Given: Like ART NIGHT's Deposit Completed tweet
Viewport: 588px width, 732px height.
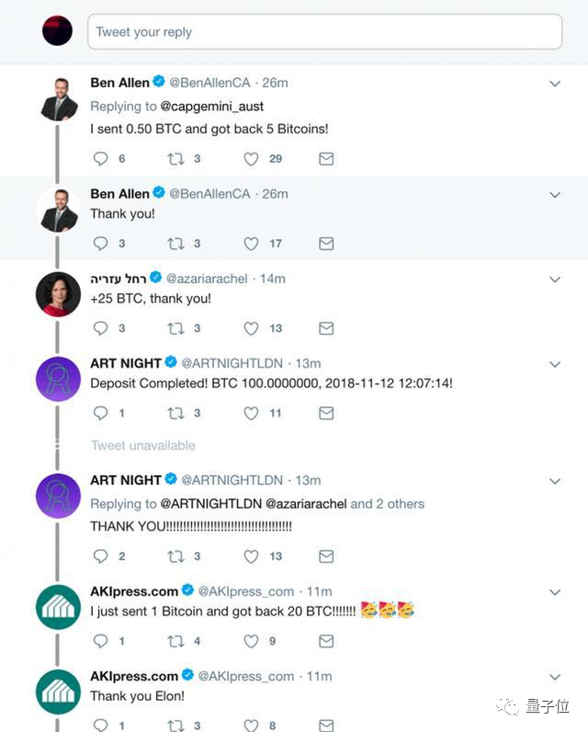Looking at the screenshot, I should [x=251, y=414].
